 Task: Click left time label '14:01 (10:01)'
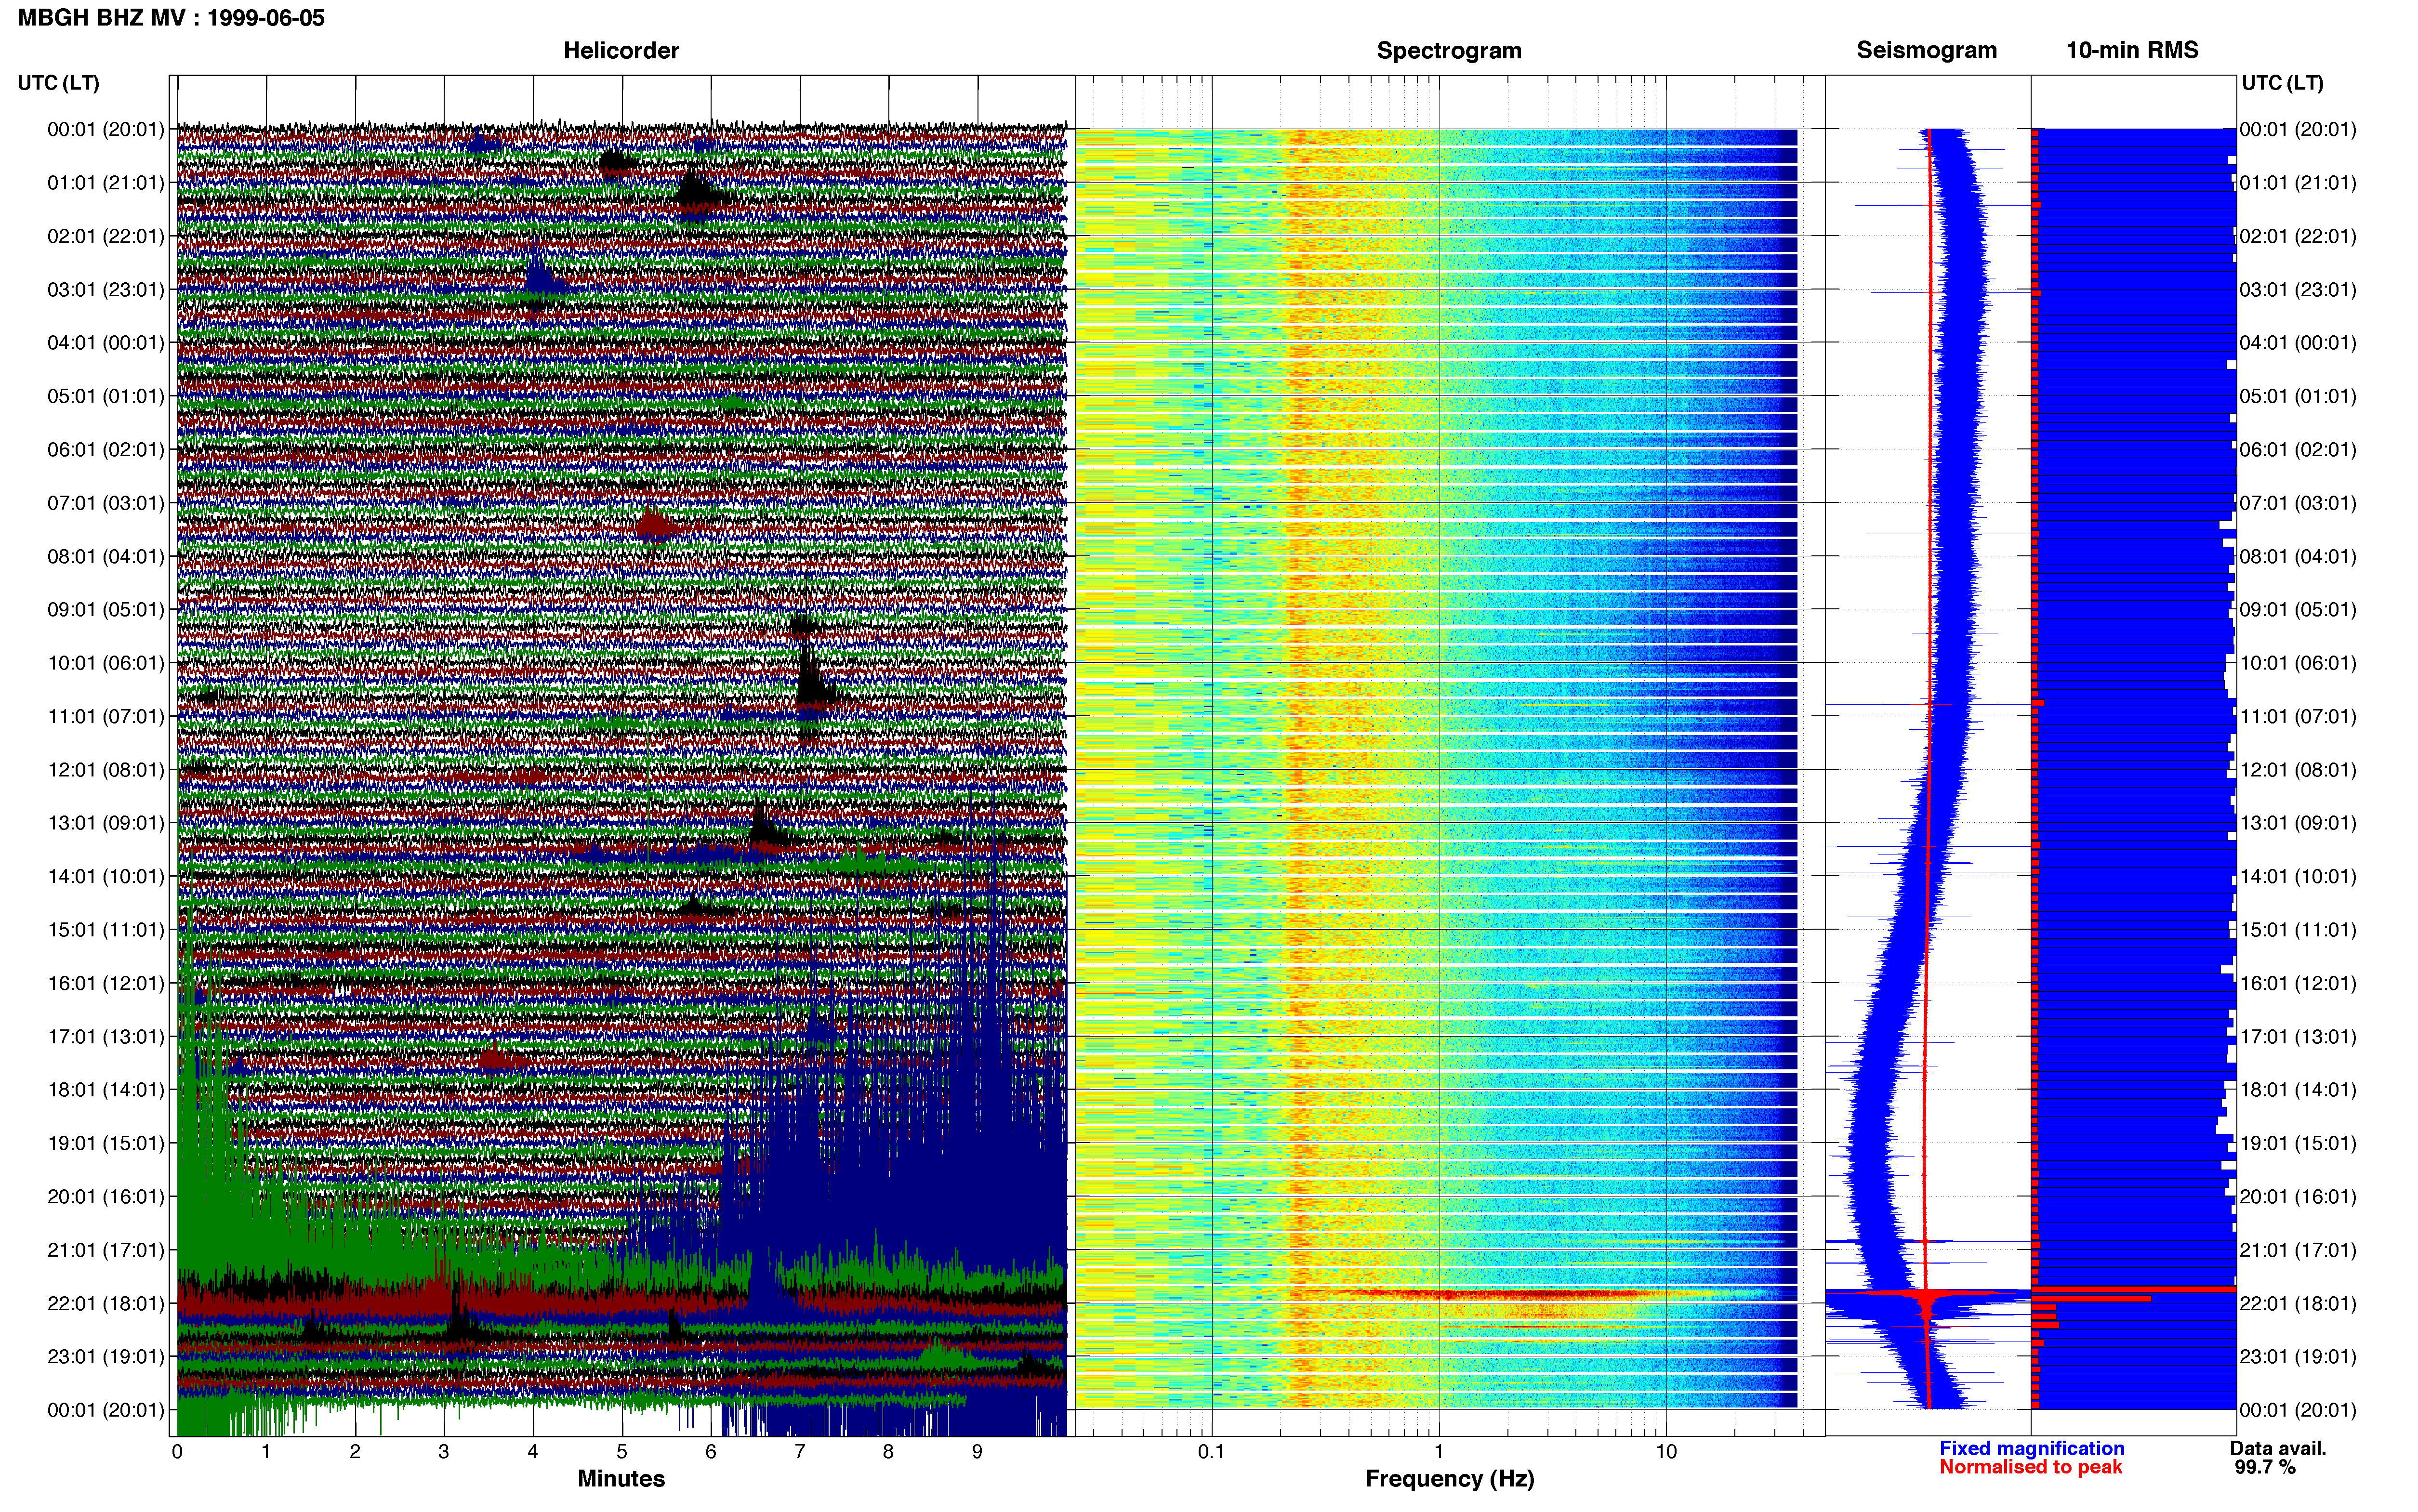pos(106,876)
